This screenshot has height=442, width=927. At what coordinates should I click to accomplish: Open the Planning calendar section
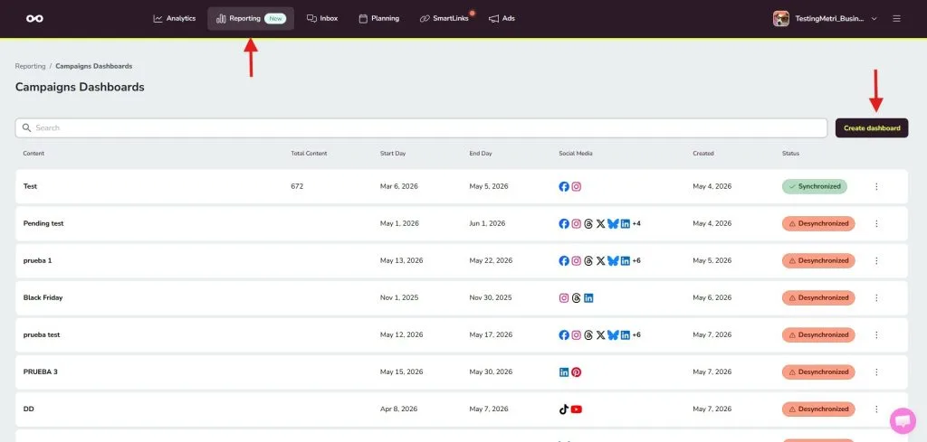click(x=379, y=18)
